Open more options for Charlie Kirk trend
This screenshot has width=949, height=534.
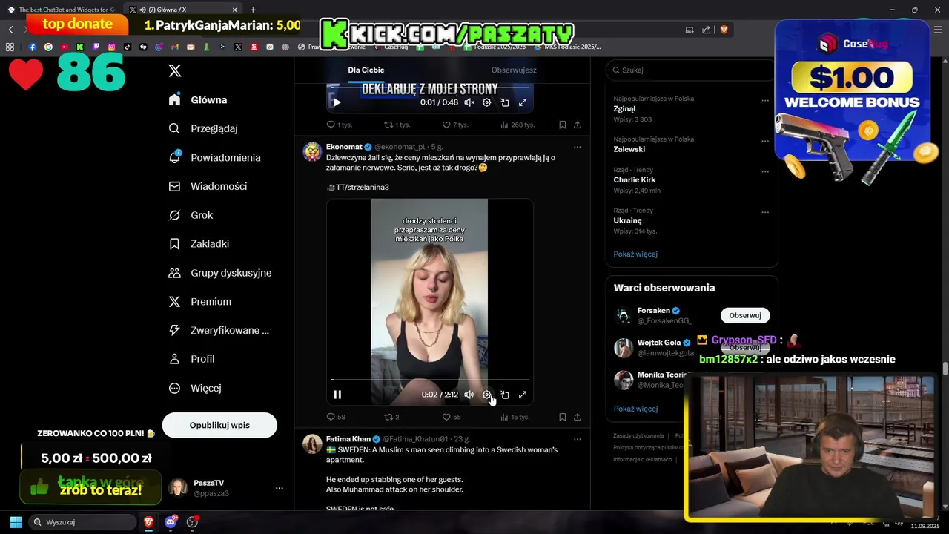click(x=765, y=171)
